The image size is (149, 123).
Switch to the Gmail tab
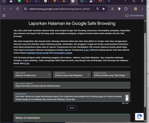tap(100, 1)
